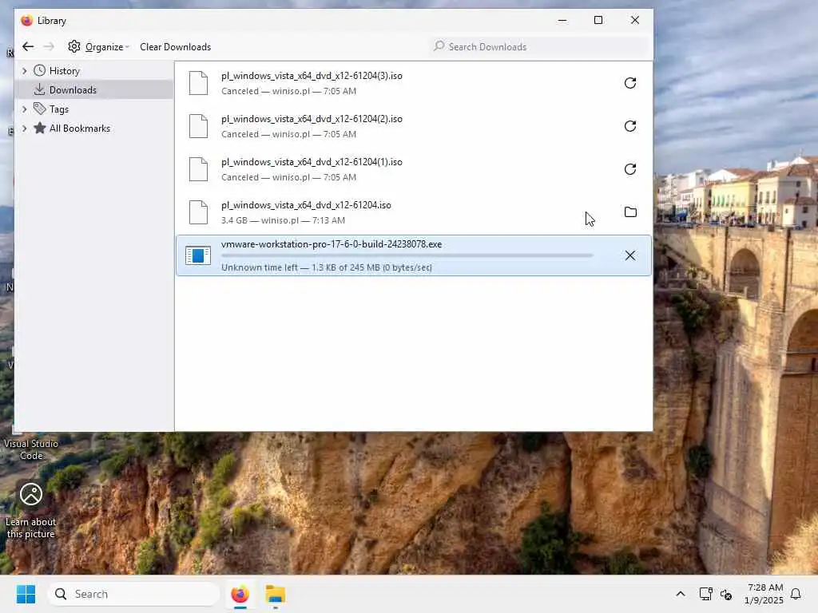Click file icon of 61204(3).iso row
The image size is (818, 613).
(198, 83)
